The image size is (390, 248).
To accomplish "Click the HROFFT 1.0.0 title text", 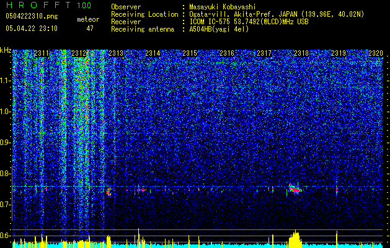I will (x=48, y=5).
